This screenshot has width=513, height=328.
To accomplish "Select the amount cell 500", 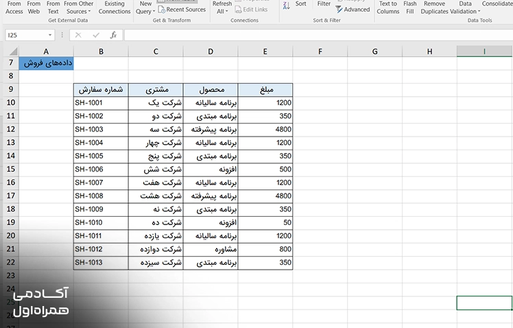I will tap(265, 169).
